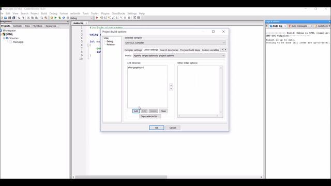Move link library down with arrow button
Image resolution: width=331 pixels, height=186 pixels.
pyautogui.click(x=171, y=89)
